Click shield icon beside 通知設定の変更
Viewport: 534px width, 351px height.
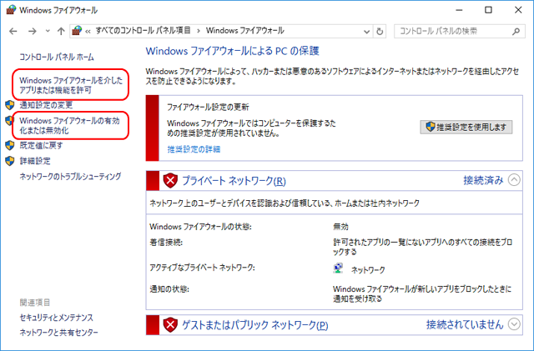pos(9,105)
